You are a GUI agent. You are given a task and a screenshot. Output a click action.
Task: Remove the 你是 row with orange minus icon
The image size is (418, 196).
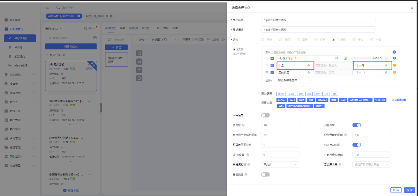394,65
